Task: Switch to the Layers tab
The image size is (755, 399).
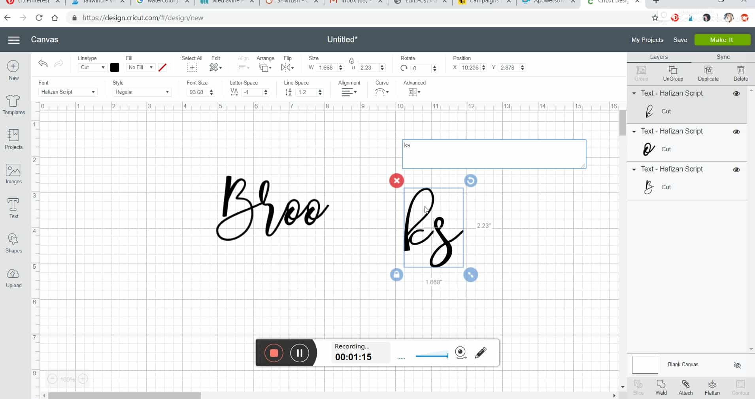Action: tap(659, 57)
